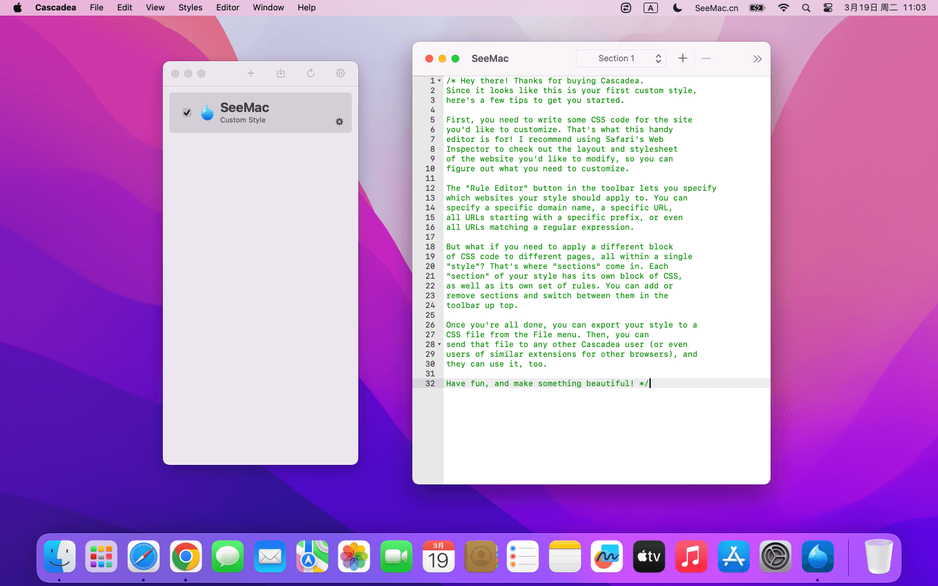Open the Apple menu
The height and width of the screenshot is (586, 938).
point(18,8)
